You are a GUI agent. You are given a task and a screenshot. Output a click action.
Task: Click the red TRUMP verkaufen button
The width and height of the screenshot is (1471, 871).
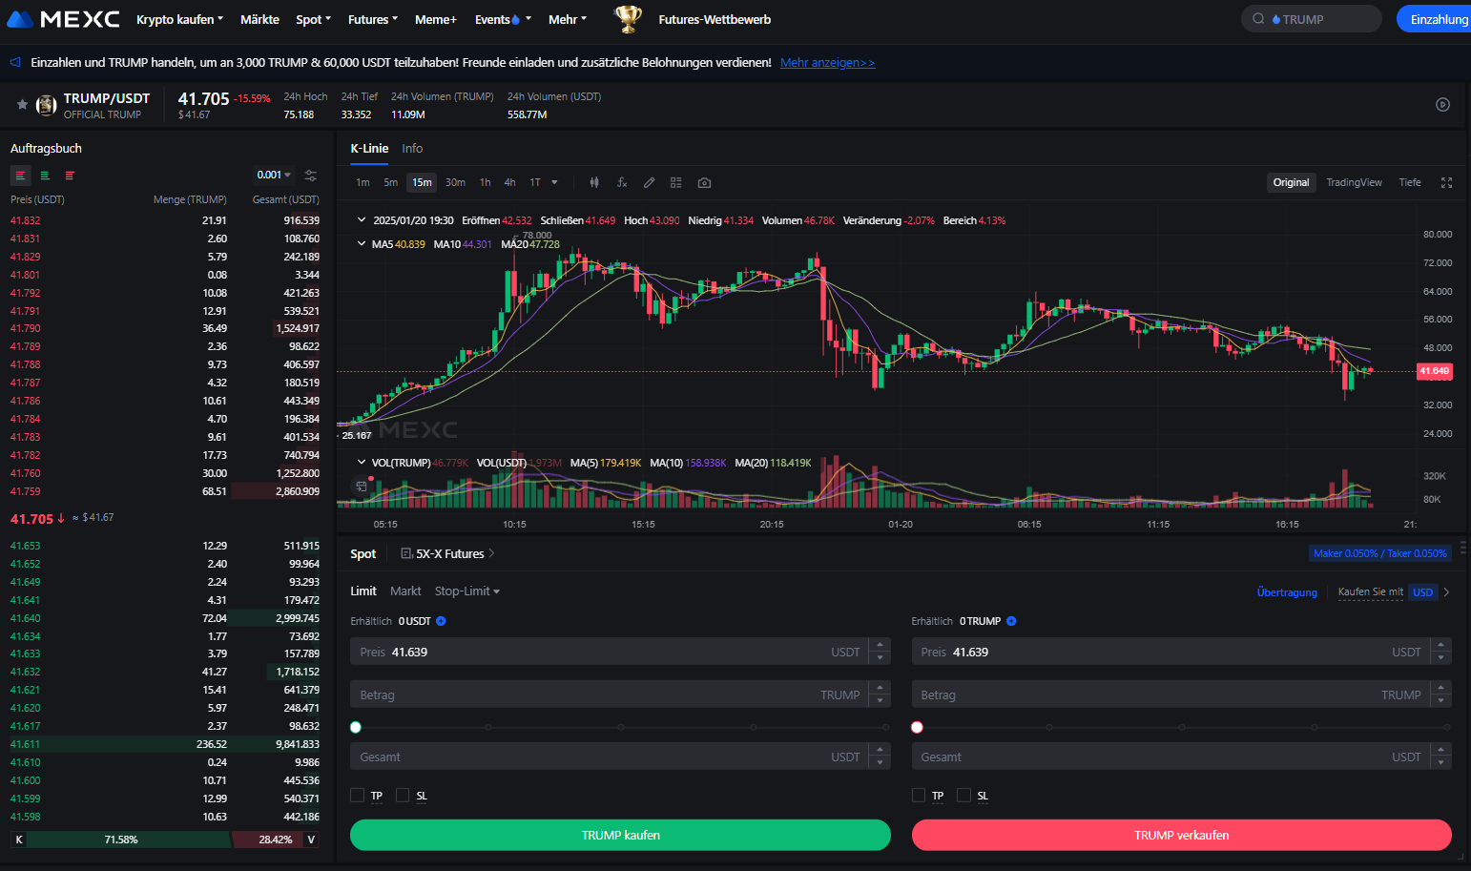tap(1181, 835)
